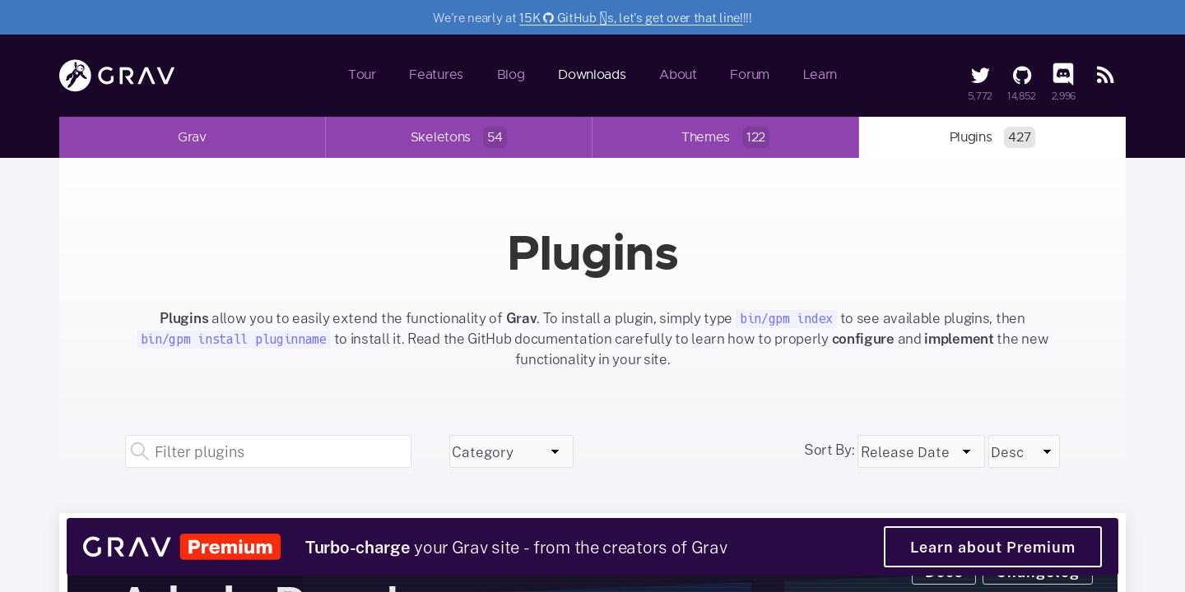The height and width of the screenshot is (592, 1185).
Task: Open the RSS feed icon
Action: [1105, 76]
